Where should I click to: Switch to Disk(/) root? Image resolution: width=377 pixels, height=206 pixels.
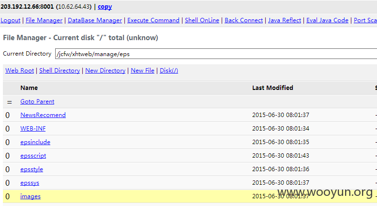[x=169, y=71]
